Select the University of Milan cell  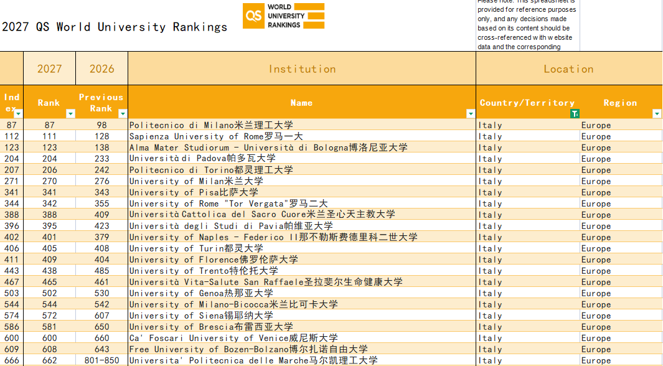[302, 181]
